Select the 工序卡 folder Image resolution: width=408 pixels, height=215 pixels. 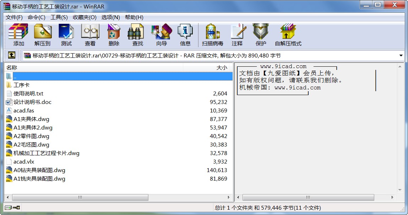coord(118,85)
